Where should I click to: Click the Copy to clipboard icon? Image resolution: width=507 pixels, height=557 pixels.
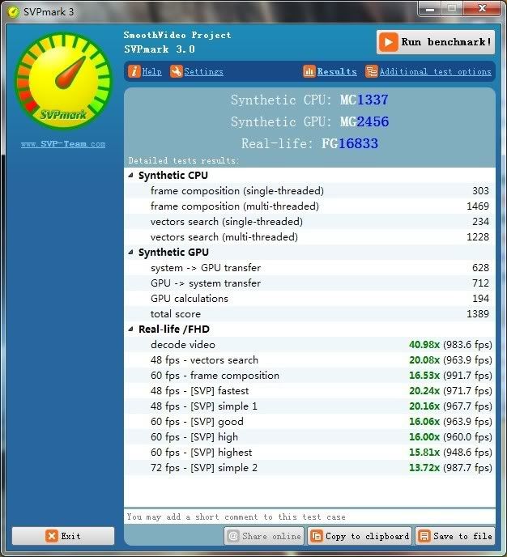[x=316, y=536]
